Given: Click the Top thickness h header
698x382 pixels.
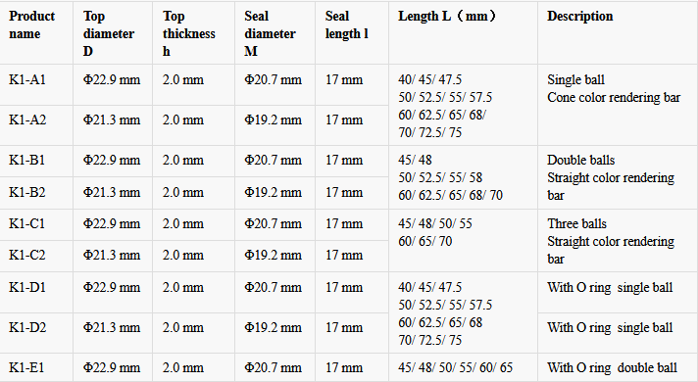Looking at the screenshot, I should tap(189, 34).
